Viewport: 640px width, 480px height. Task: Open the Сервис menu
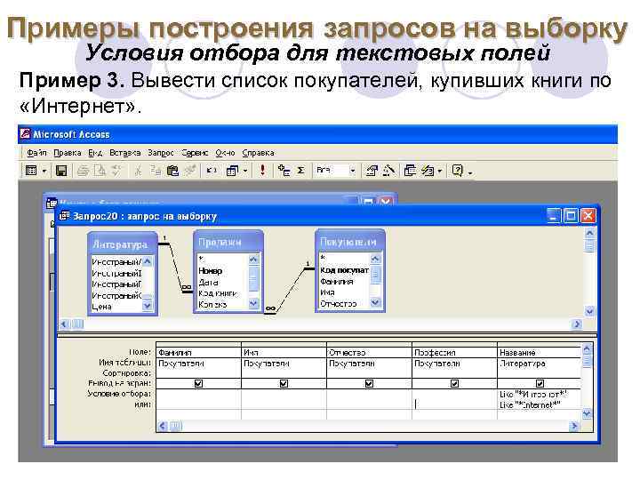(195, 153)
